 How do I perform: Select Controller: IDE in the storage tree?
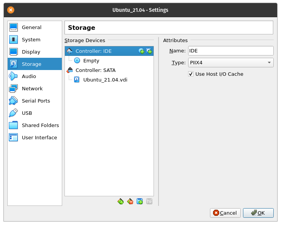[93, 51]
